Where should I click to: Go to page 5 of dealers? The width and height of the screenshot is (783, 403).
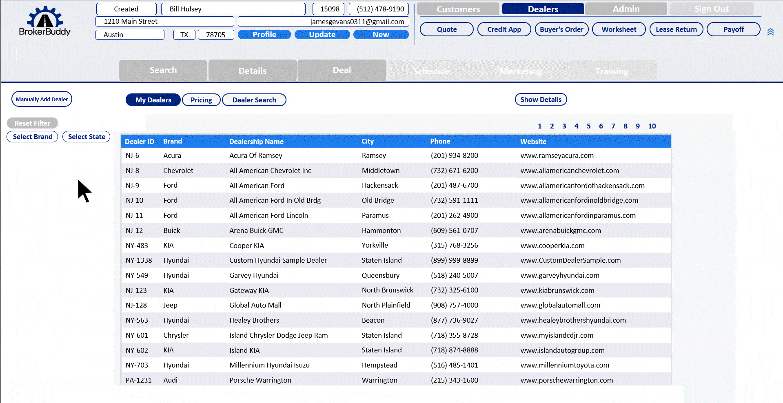[589, 126]
